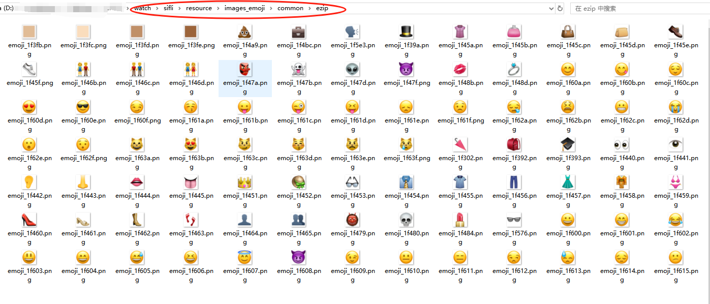Navigate to the ezip breadcrumb folder

pos(322,8)
